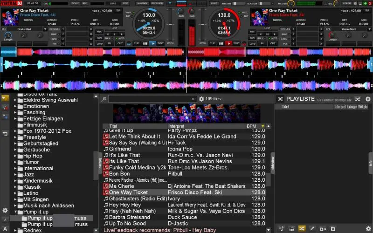
Task: Click the favorite folder icon in left sidebar
Action: click(x=5, y=98)
